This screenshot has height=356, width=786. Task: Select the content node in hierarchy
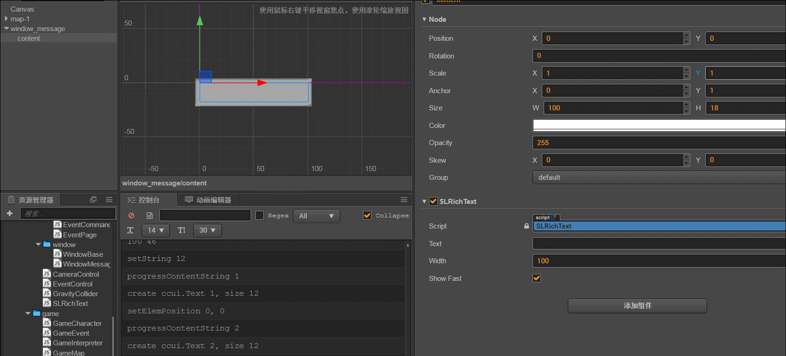(29, 38)
